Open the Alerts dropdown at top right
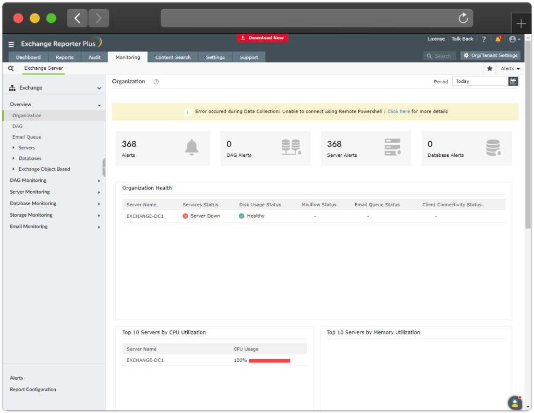 510,68
